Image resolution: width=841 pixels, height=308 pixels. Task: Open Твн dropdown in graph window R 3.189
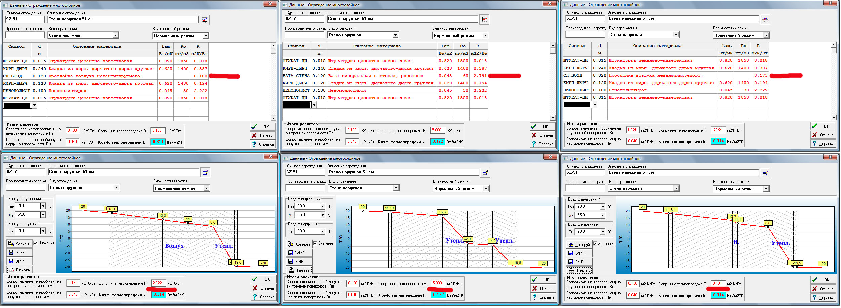43,206
